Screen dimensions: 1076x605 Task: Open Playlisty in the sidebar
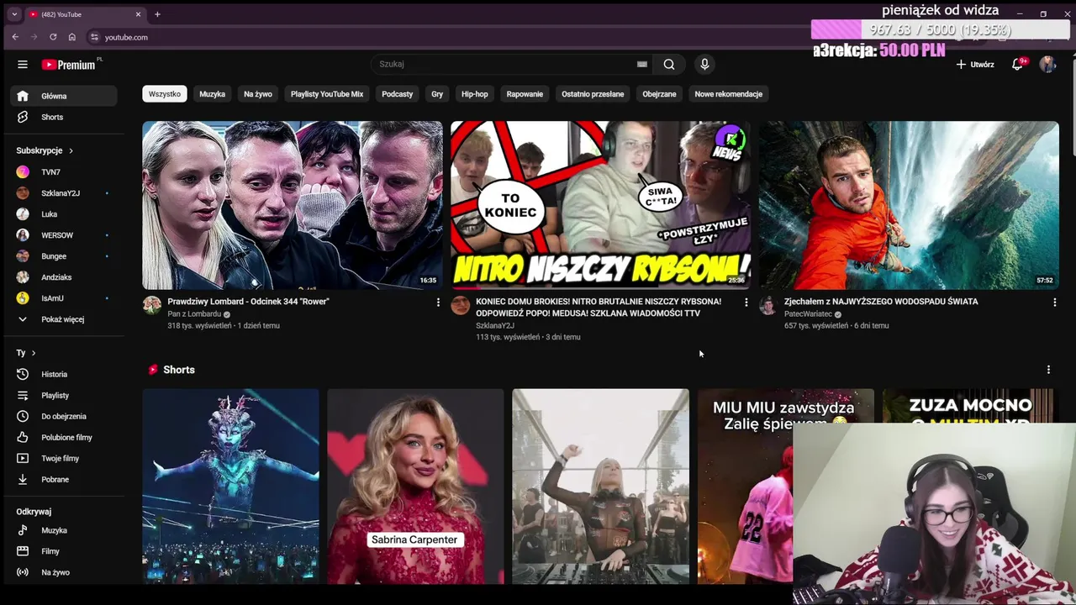pyautogui.click(x=64, y=395)
